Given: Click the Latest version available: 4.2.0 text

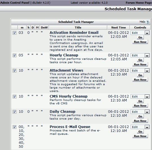Looking at the screenshot, I should [x=89, y=3].
